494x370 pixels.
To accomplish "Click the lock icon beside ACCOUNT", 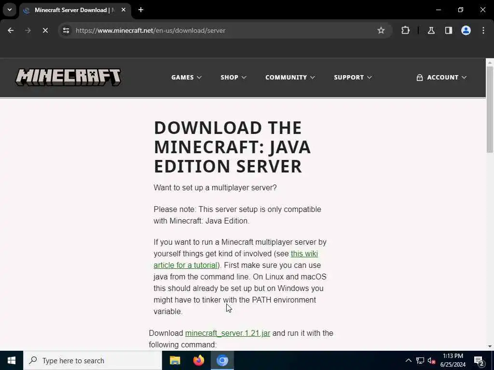I will [x=419, y=78].
